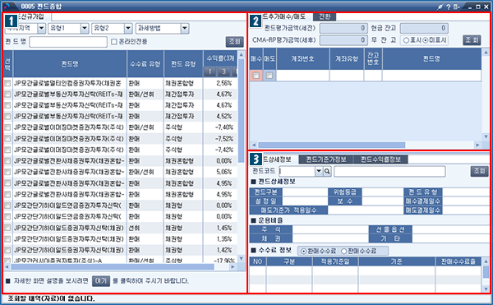
Task: Check the first JP모간글로벌멀티인컴 fund row
Action: tap(7, 83)
